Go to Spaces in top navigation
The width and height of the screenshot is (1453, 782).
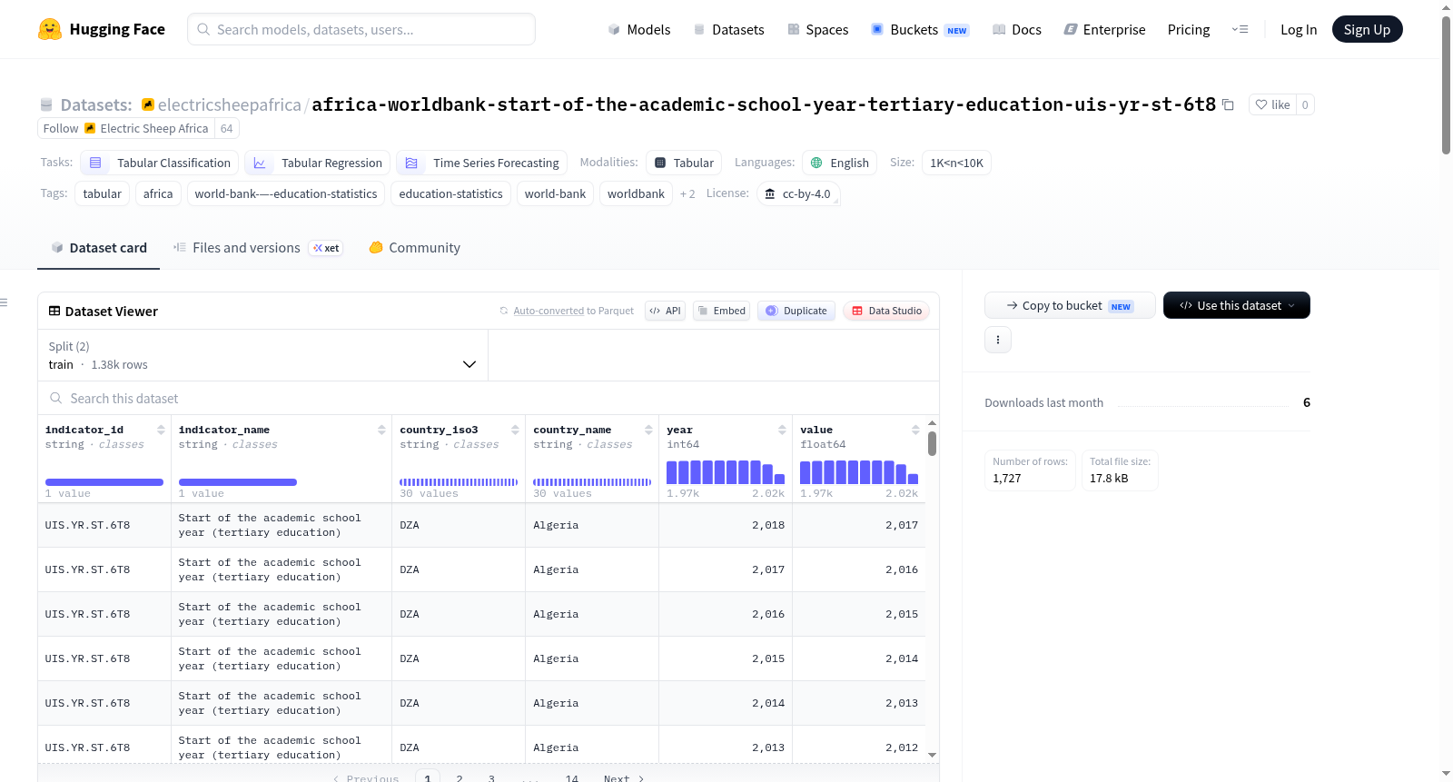817,30
